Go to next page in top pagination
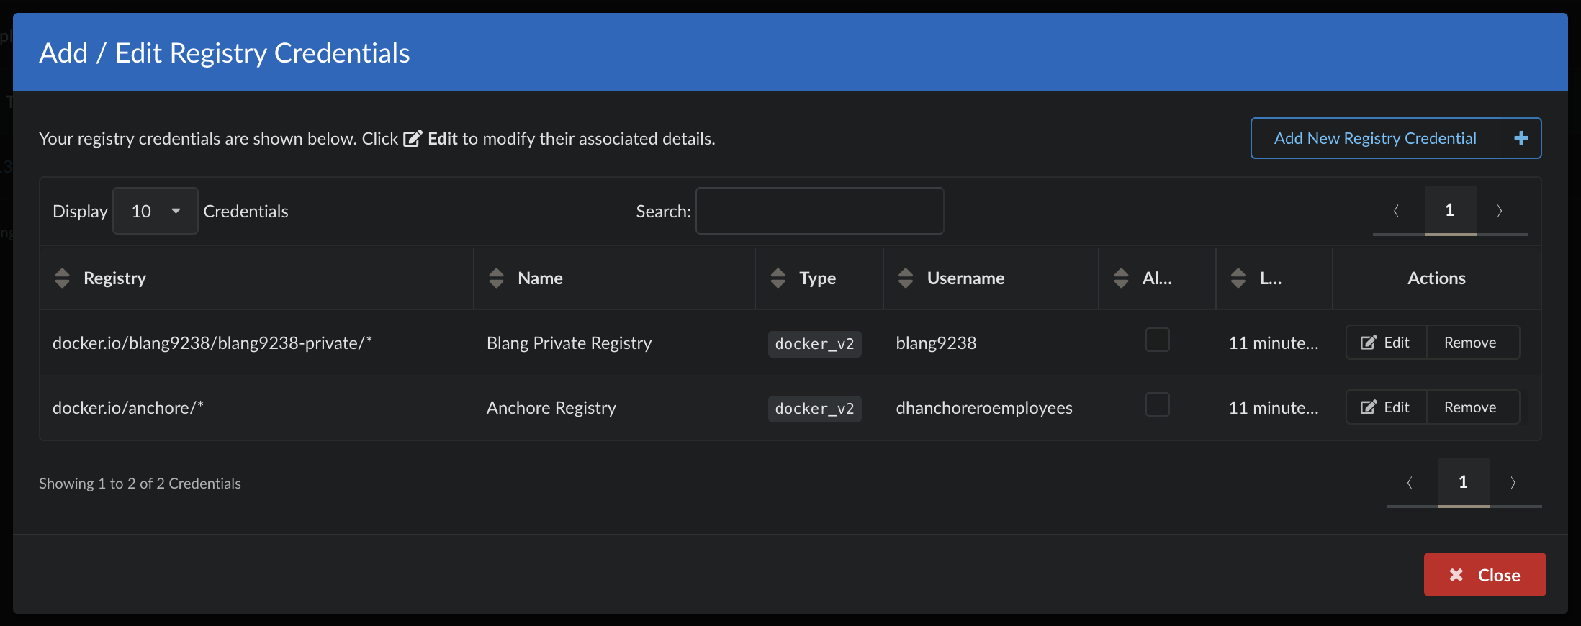The height and width of the screenshot is (626, 1581). (1500, 211)
